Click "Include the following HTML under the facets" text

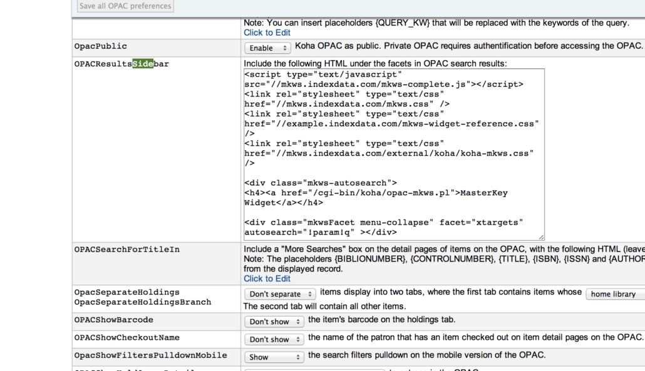pyautogui.click(x=375, y=64)
